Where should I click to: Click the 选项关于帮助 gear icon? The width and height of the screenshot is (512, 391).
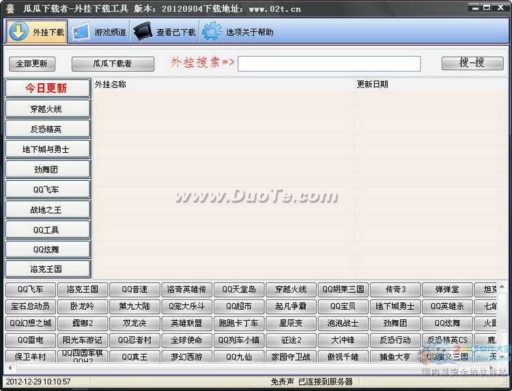(x=212, y=31)
